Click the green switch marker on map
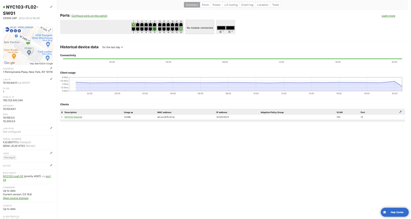Viewport: 411px width, 219px height. tap(28, 43)
